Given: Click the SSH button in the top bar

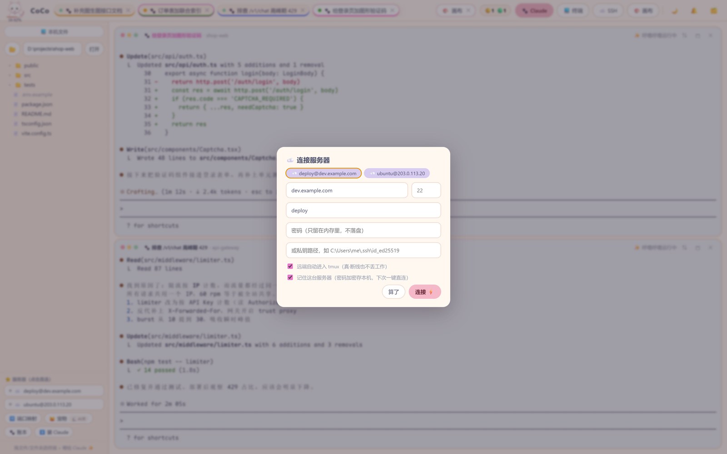Looking at the screenshot, I should tap(608, 10).
